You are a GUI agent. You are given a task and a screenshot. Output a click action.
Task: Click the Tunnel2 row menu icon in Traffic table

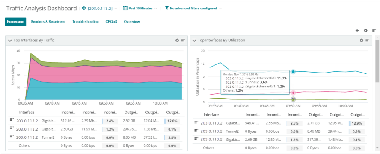point(12,137)
